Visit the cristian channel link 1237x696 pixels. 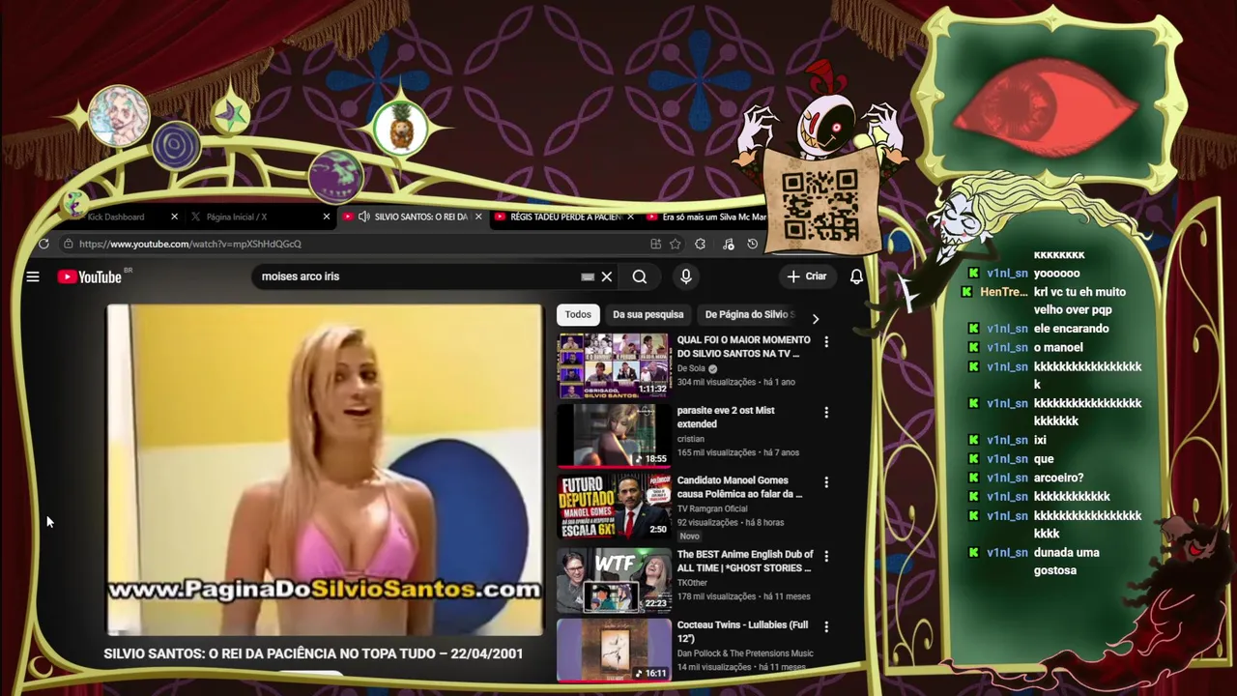coord(690,439)
